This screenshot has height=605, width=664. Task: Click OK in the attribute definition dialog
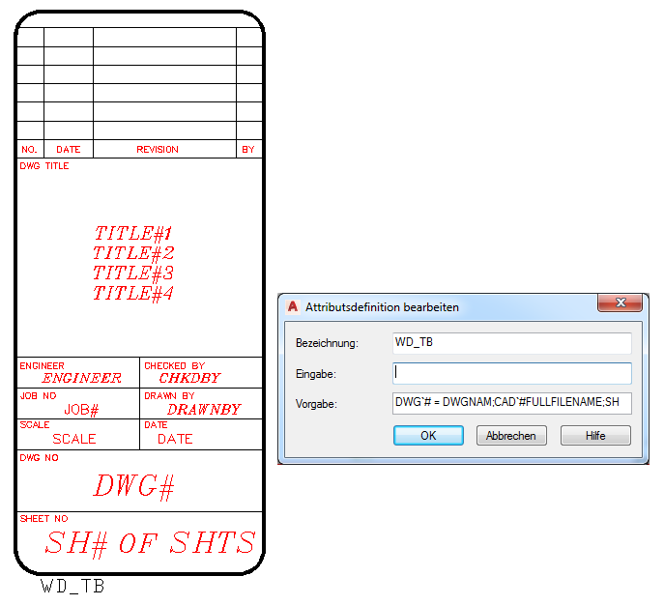(x=428, y=435)
